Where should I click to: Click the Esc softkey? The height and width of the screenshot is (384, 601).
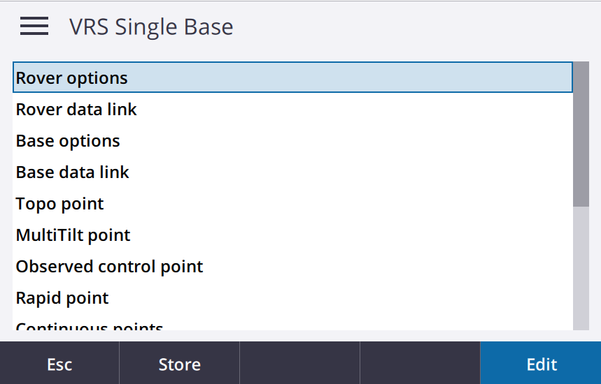pyautogui.click(x=59, y=363)
